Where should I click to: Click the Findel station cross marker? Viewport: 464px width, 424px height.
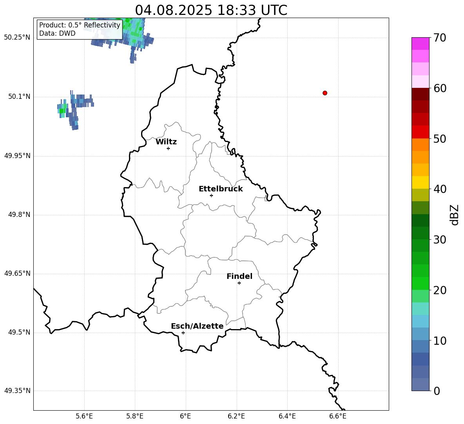coord(239,283)
